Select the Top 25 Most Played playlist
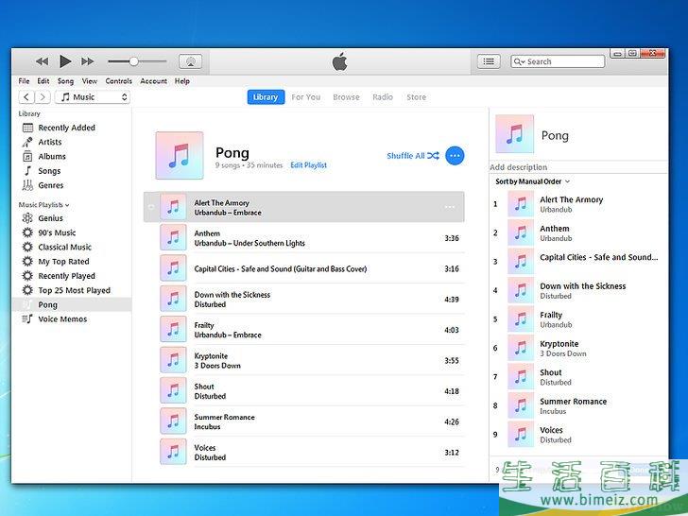Viewport: 688px width, 516px height. pos(73,290)
